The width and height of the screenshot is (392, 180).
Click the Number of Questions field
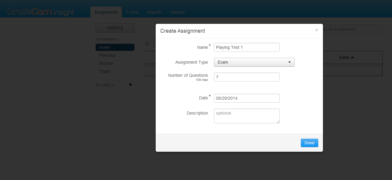pyautogui.click(x=246, y=77)
